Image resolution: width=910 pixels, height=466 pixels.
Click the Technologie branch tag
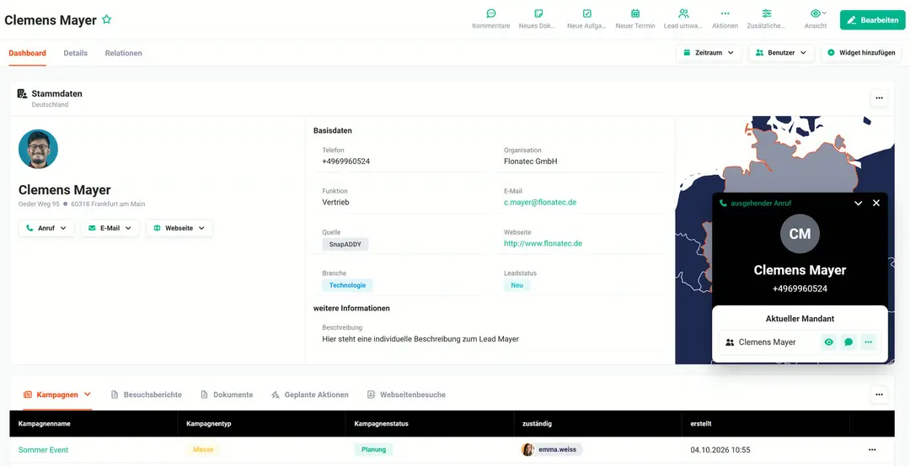[348, 285]
